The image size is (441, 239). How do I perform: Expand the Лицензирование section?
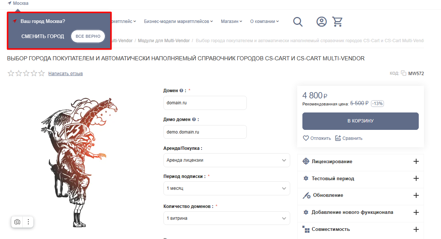(360, 162)
